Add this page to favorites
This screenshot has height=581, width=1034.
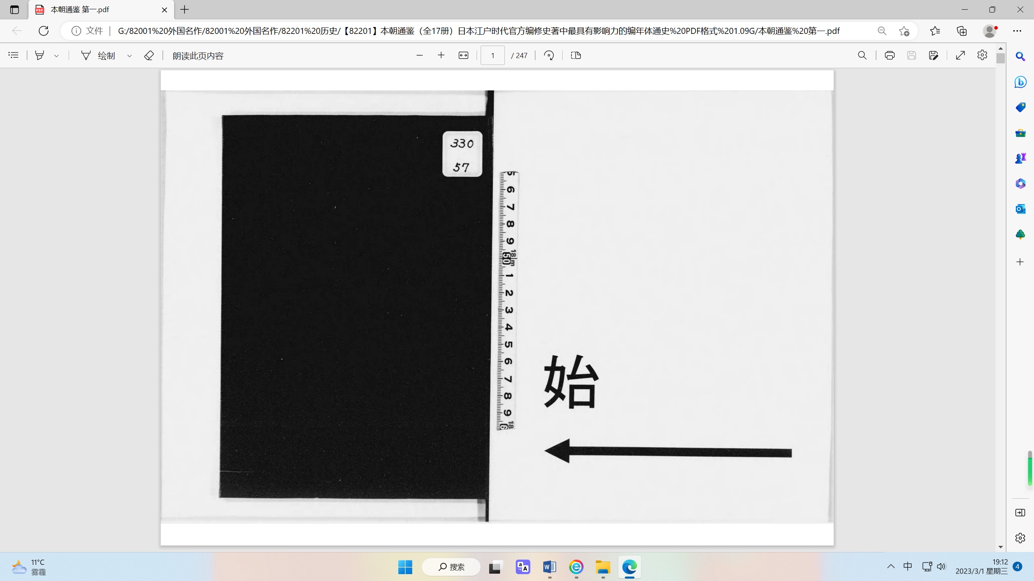[904, 31]
